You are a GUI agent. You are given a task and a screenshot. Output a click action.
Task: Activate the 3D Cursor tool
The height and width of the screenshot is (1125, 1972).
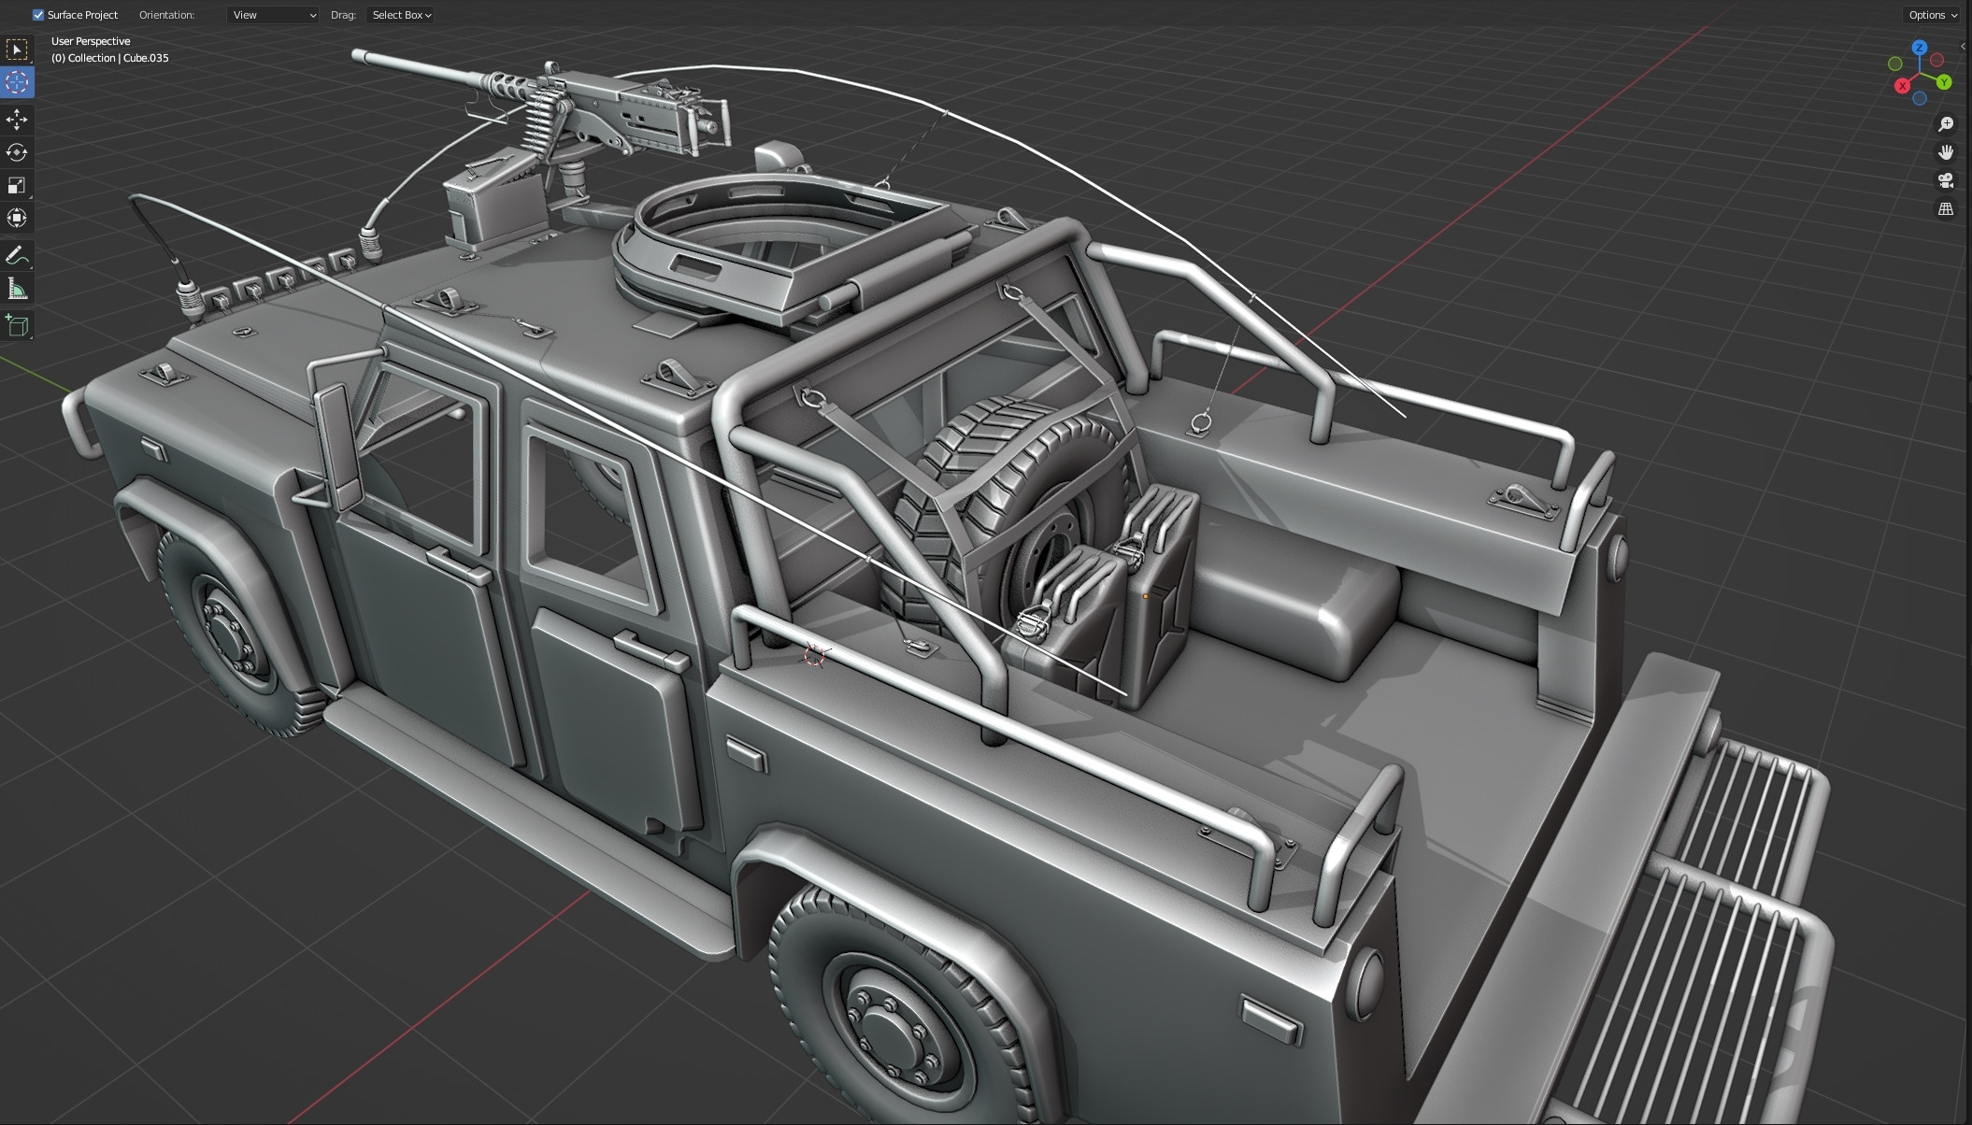pos(17,82)
